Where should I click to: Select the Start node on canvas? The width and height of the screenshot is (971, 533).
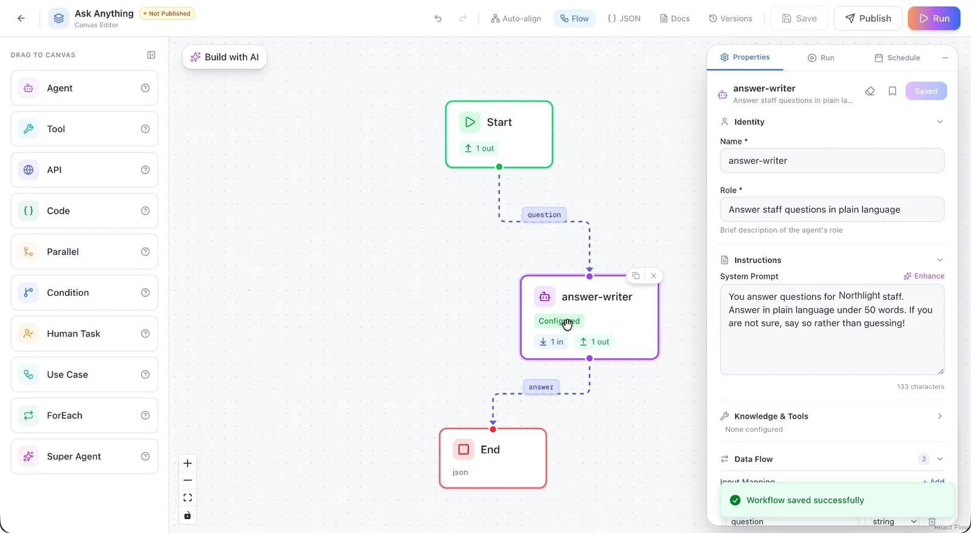click(x=499, y=134)
